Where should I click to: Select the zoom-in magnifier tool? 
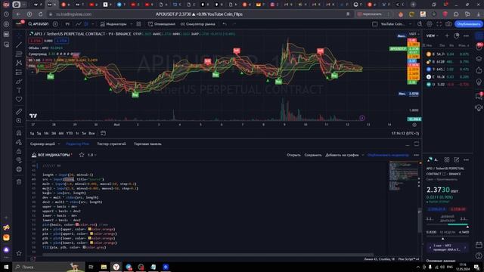pyautogui.click(x=19, y=121)
